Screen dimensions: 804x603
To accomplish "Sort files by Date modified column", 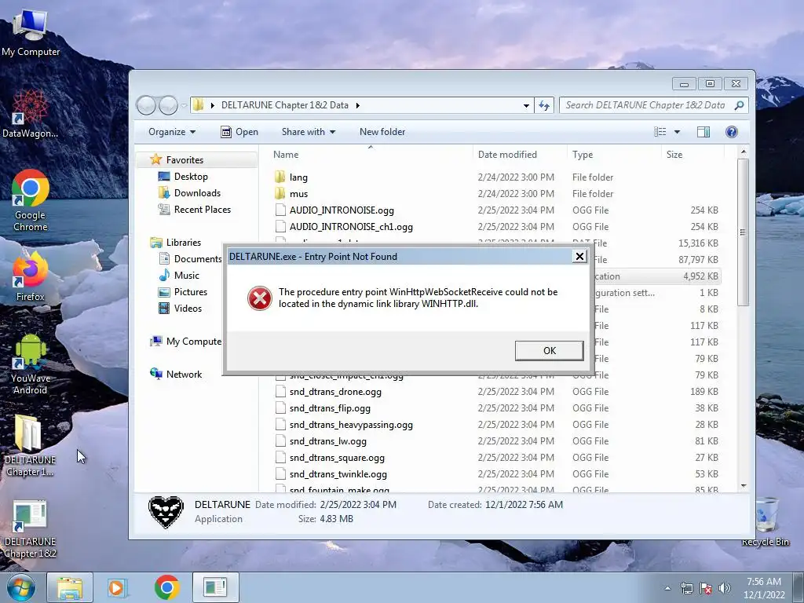I will point(520,155).
